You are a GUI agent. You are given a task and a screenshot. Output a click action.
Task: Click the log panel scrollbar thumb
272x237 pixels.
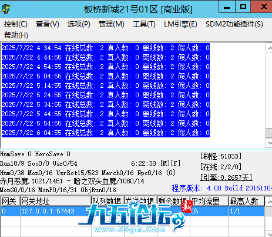coord(269,133)
